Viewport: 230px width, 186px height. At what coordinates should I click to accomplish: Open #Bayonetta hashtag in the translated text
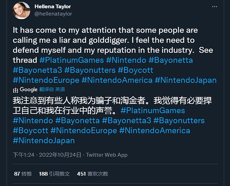point(77,121)
